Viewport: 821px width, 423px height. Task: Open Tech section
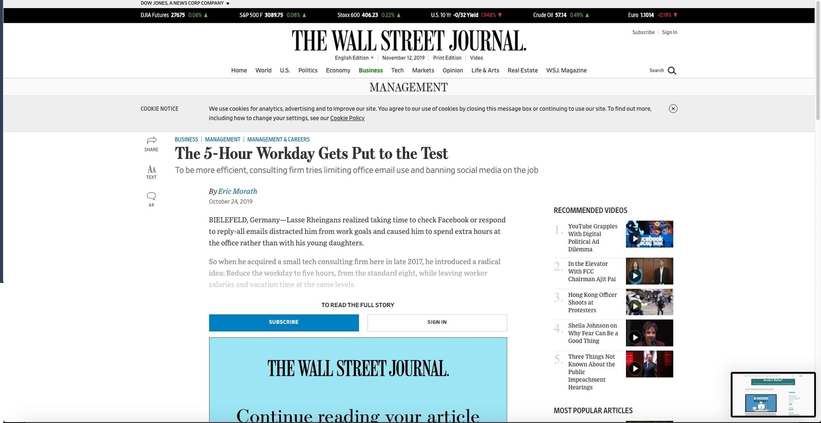click(x=397, y=71)
